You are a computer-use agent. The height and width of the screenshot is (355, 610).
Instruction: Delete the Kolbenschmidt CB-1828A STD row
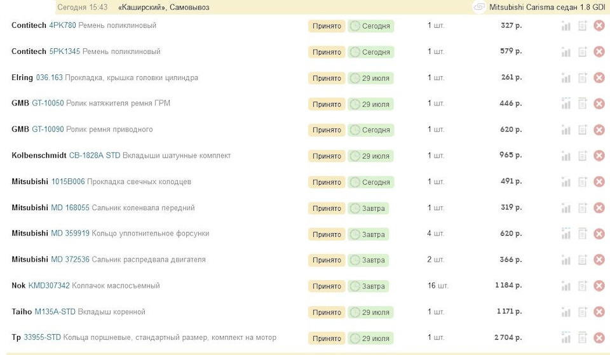pyautogui.click(x=599, y=156)
